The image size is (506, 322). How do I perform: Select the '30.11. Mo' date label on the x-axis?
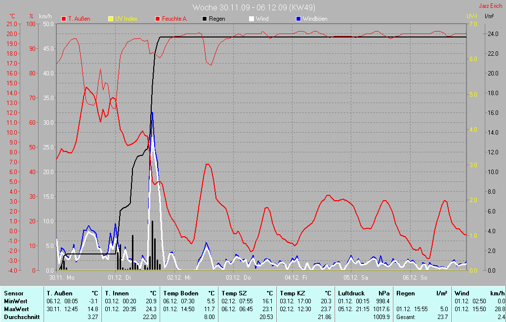pyautogui.click(x=62, y=277)
